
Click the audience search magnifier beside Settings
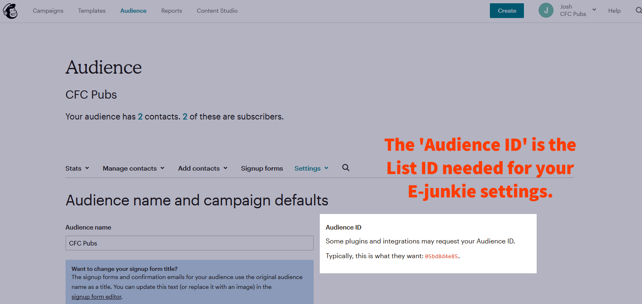(x=346, y=168)
